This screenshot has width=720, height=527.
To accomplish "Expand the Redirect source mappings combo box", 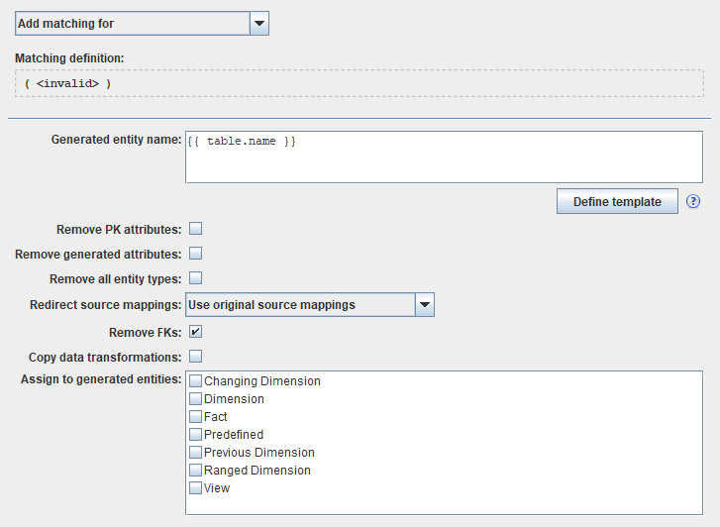I will (424, 305).
